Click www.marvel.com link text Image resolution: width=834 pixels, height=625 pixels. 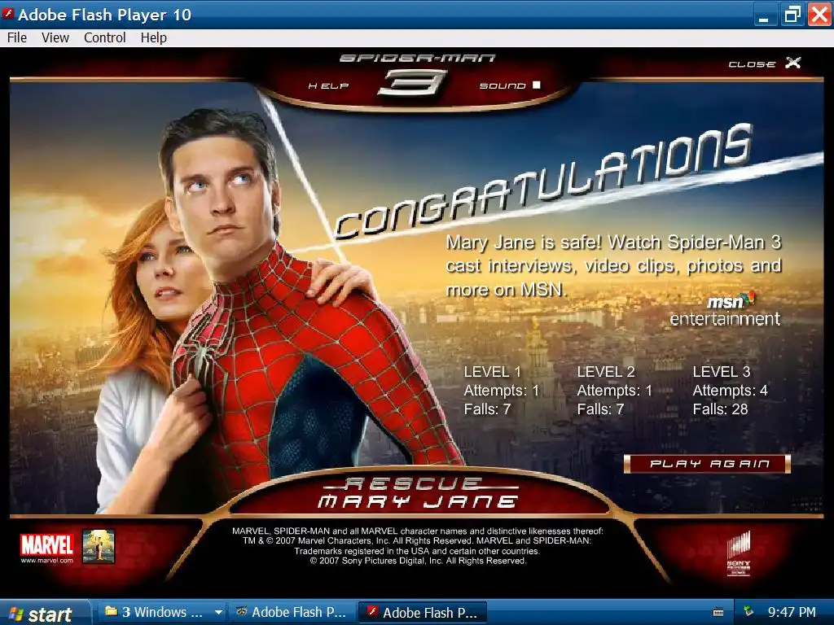46,560
